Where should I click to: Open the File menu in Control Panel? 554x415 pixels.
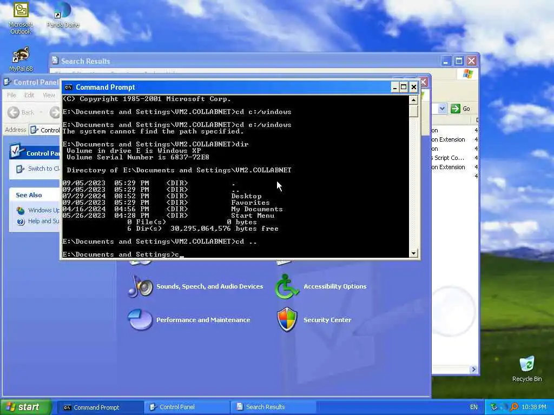pos(11,95)
